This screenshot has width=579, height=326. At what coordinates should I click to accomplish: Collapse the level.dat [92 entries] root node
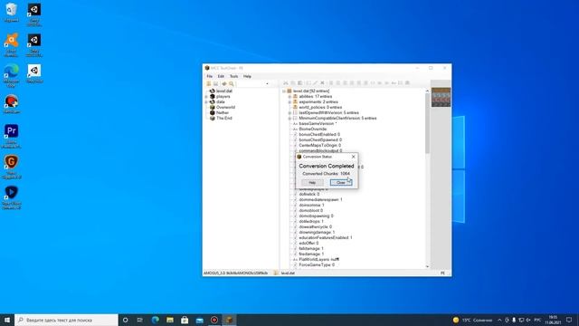(x=284, y=91)
